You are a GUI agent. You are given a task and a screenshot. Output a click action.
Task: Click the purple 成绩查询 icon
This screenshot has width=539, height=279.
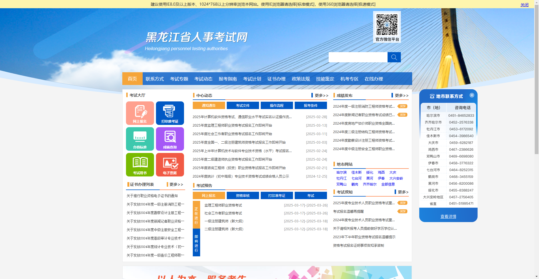point(170,139)
